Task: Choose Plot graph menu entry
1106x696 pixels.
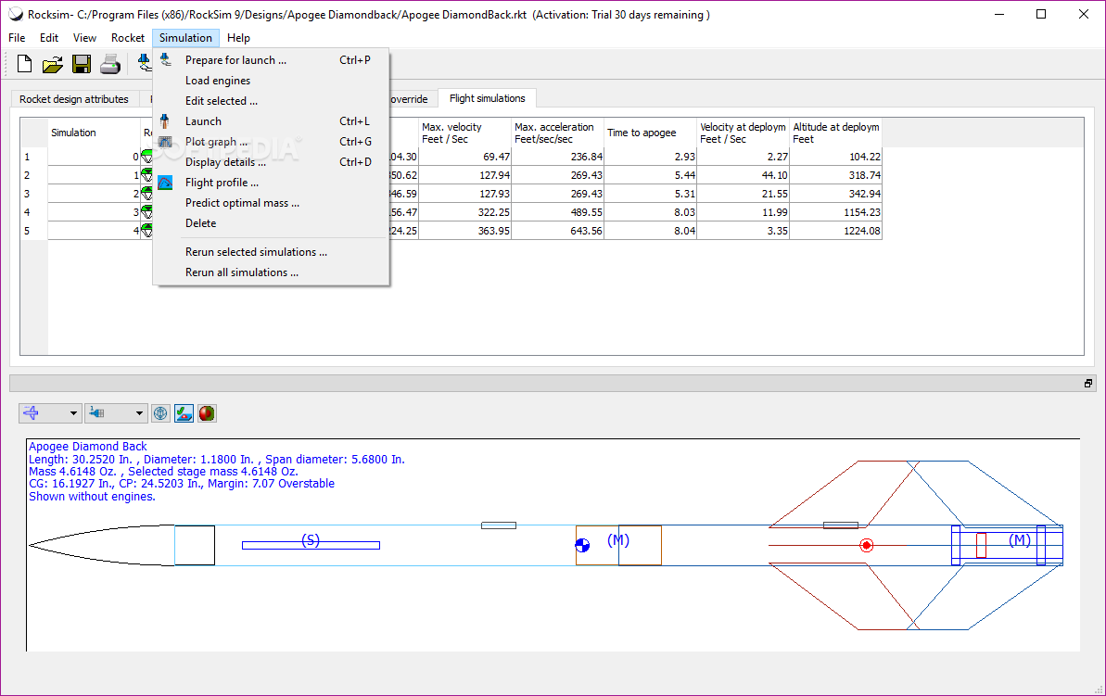Action: (x=271, y=142)
